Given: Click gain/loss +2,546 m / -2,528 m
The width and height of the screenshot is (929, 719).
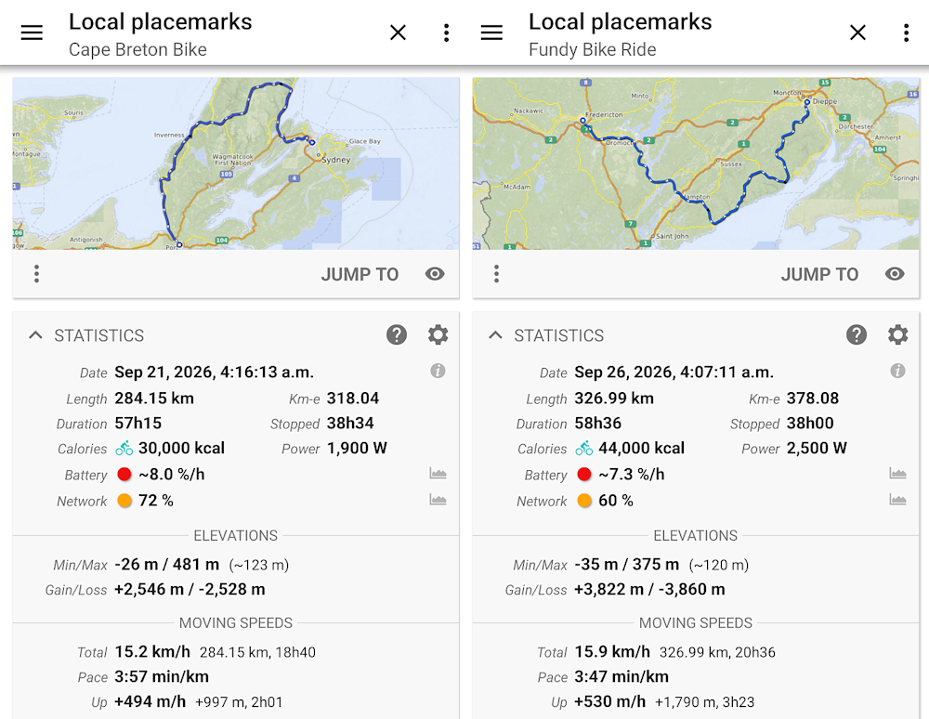Looking at the screenshot, I should (190, 589).
